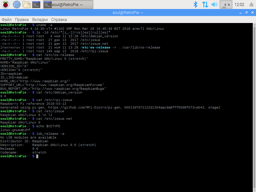256x192 pixels.
Task: Click the terminal vertical scrollbar
Action: (x=254, y=108)
